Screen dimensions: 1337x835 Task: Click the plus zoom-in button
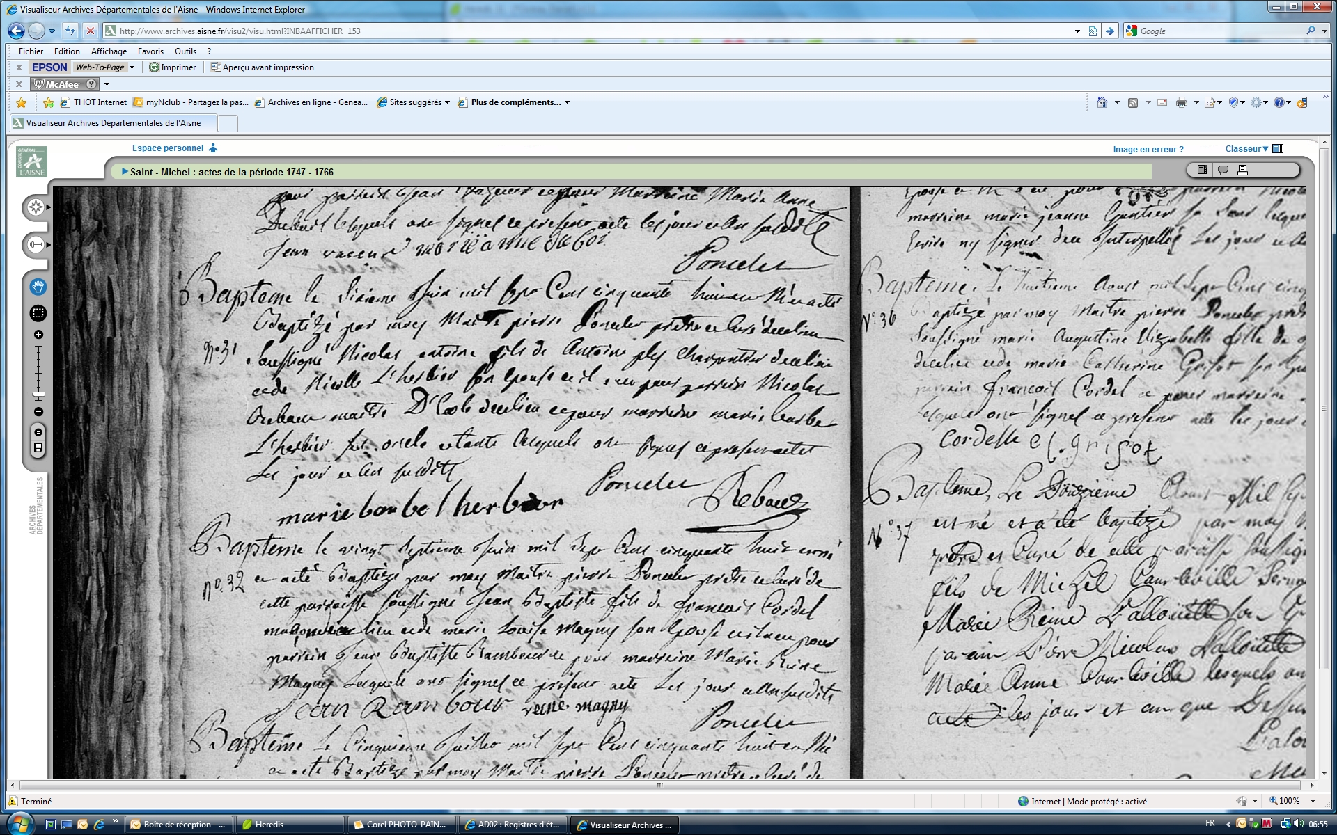[38, 335]
